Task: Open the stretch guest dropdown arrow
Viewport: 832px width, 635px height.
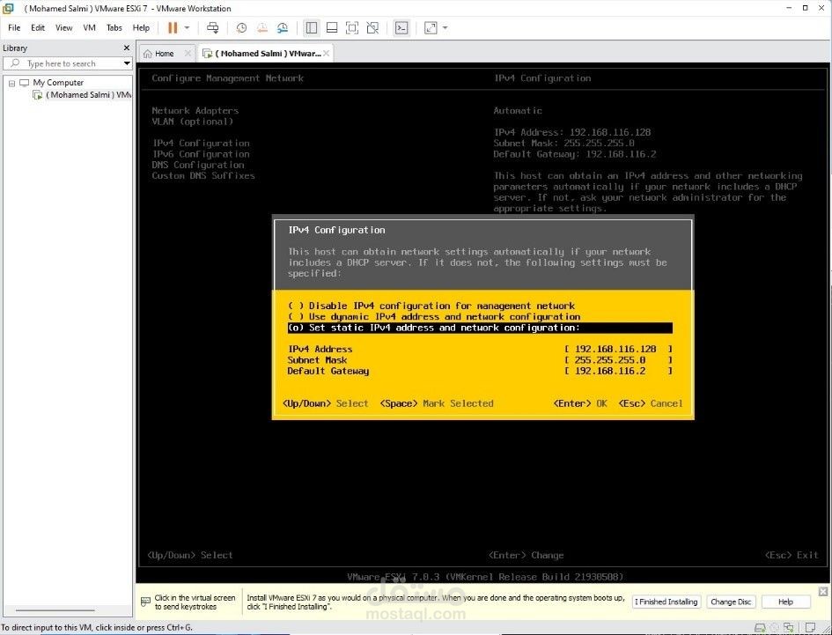Action: [445, 27]
